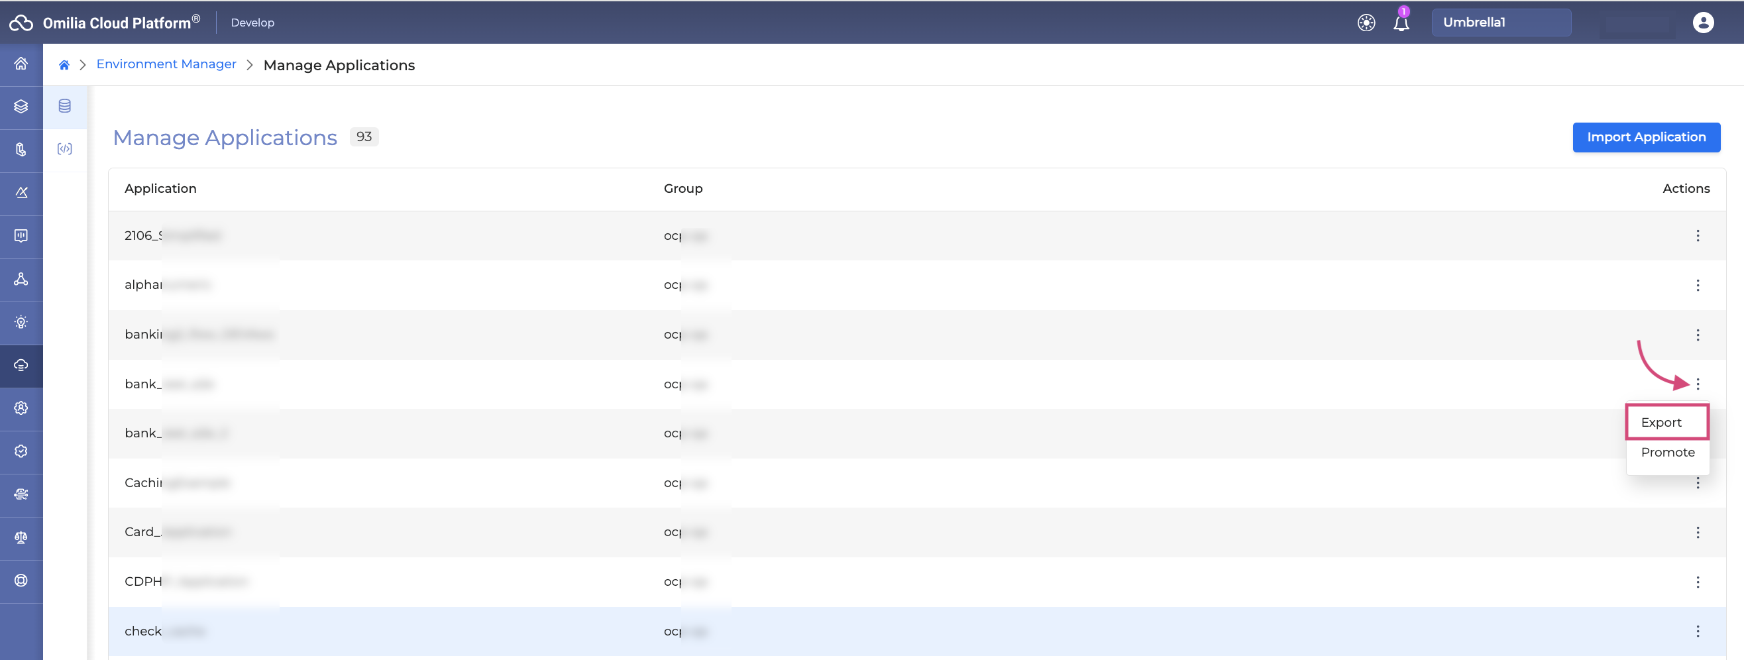Go to Environment Manager breadcrumb link
The width and height of the screenshot is (1744, 660).
(166, 64)
